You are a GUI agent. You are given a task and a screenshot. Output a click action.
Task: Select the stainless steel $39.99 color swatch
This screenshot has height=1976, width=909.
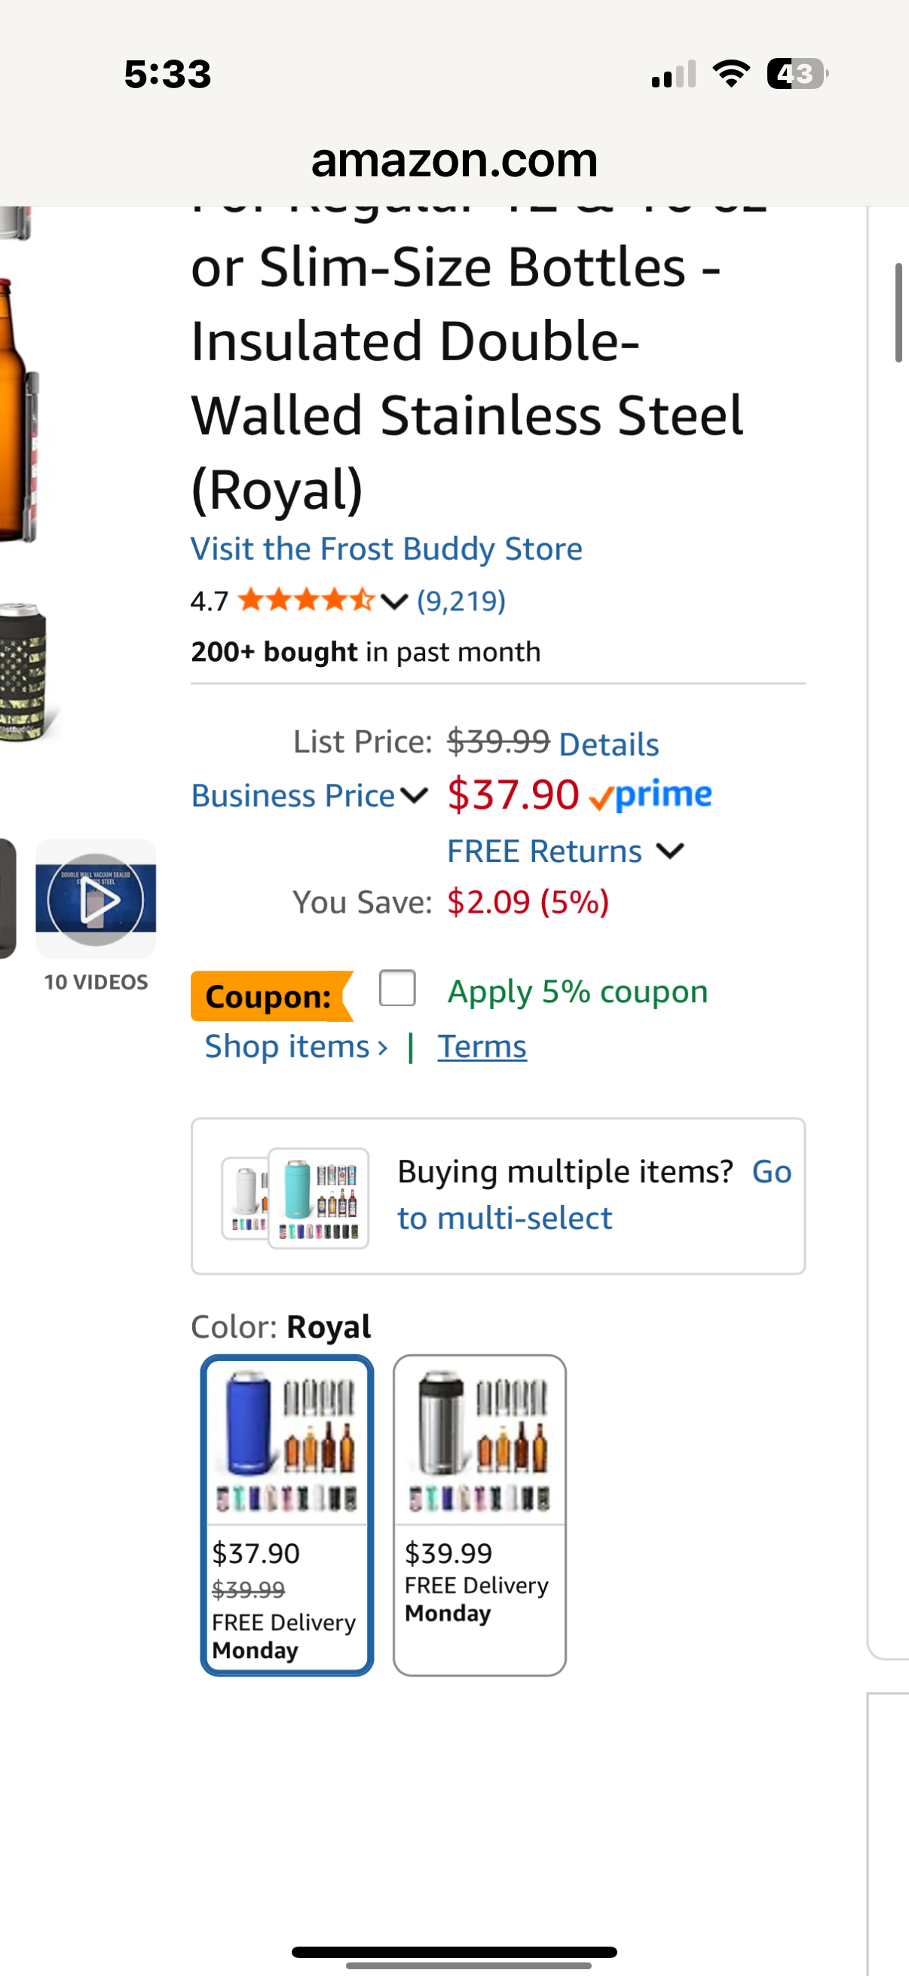click(479, 1514)
